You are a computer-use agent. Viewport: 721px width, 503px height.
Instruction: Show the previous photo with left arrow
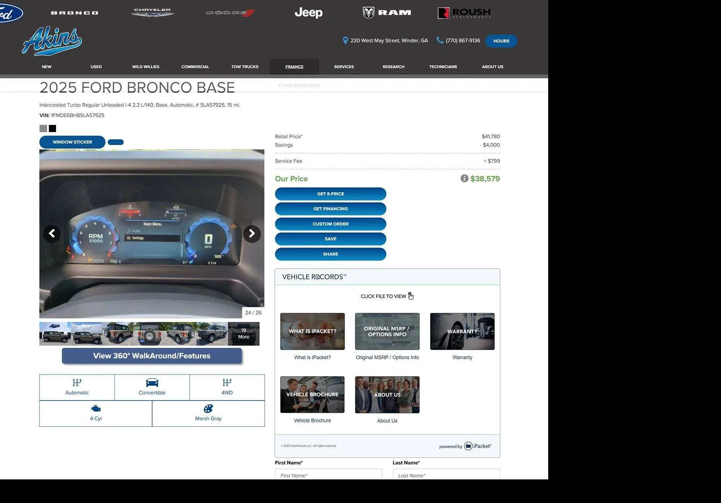52,234
